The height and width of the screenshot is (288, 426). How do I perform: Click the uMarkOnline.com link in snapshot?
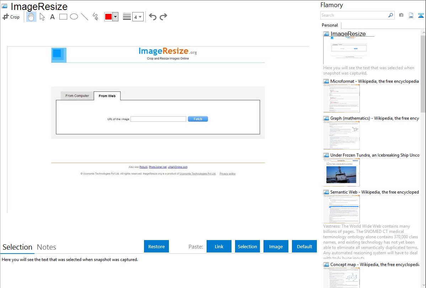pyautogui.click(x=178, y=167)
